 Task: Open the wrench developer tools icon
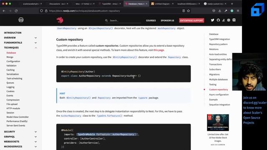pyautogui.click(x=226, y=11)
